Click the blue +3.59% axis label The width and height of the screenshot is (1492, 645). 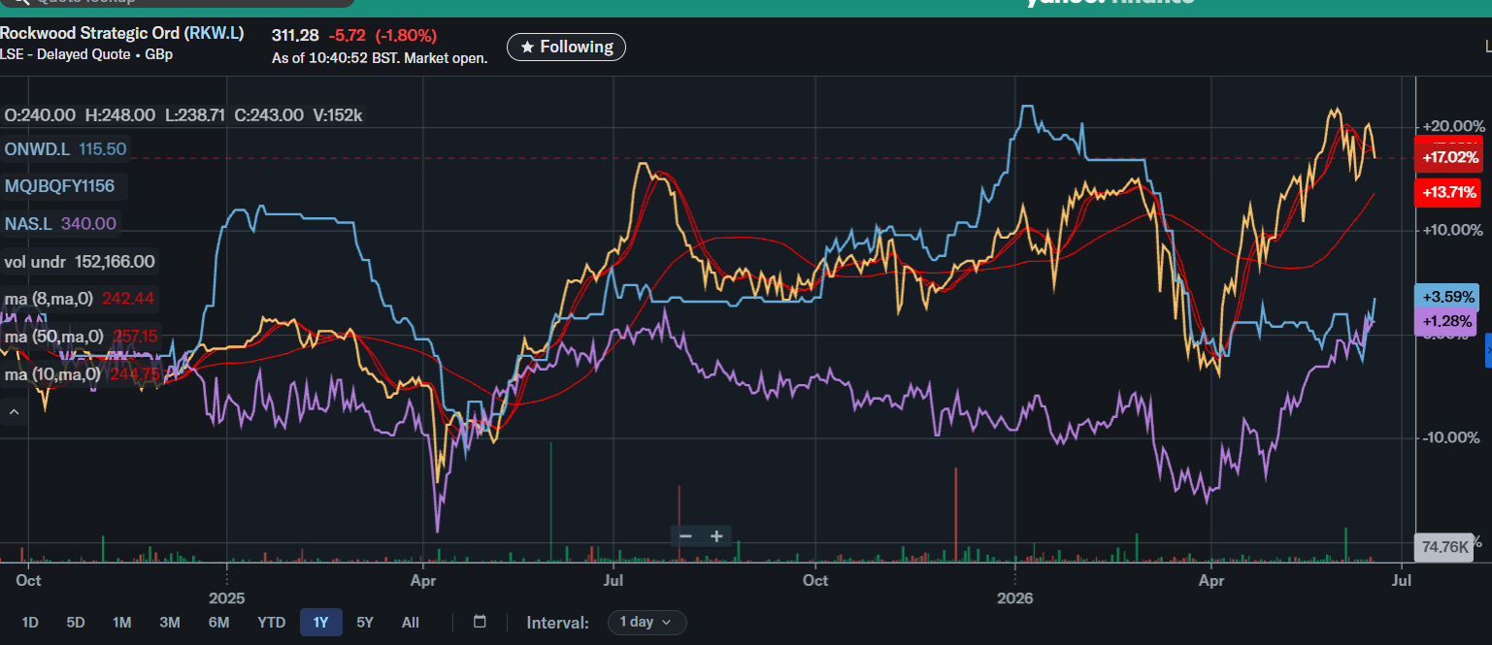click(x=1448, y=297)
